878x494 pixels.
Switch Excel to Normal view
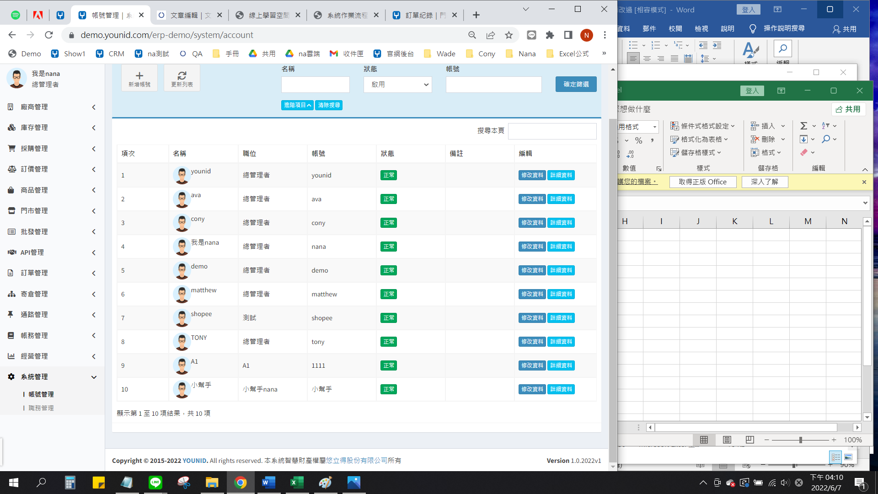pyautogui.click(x=704, y=440)
